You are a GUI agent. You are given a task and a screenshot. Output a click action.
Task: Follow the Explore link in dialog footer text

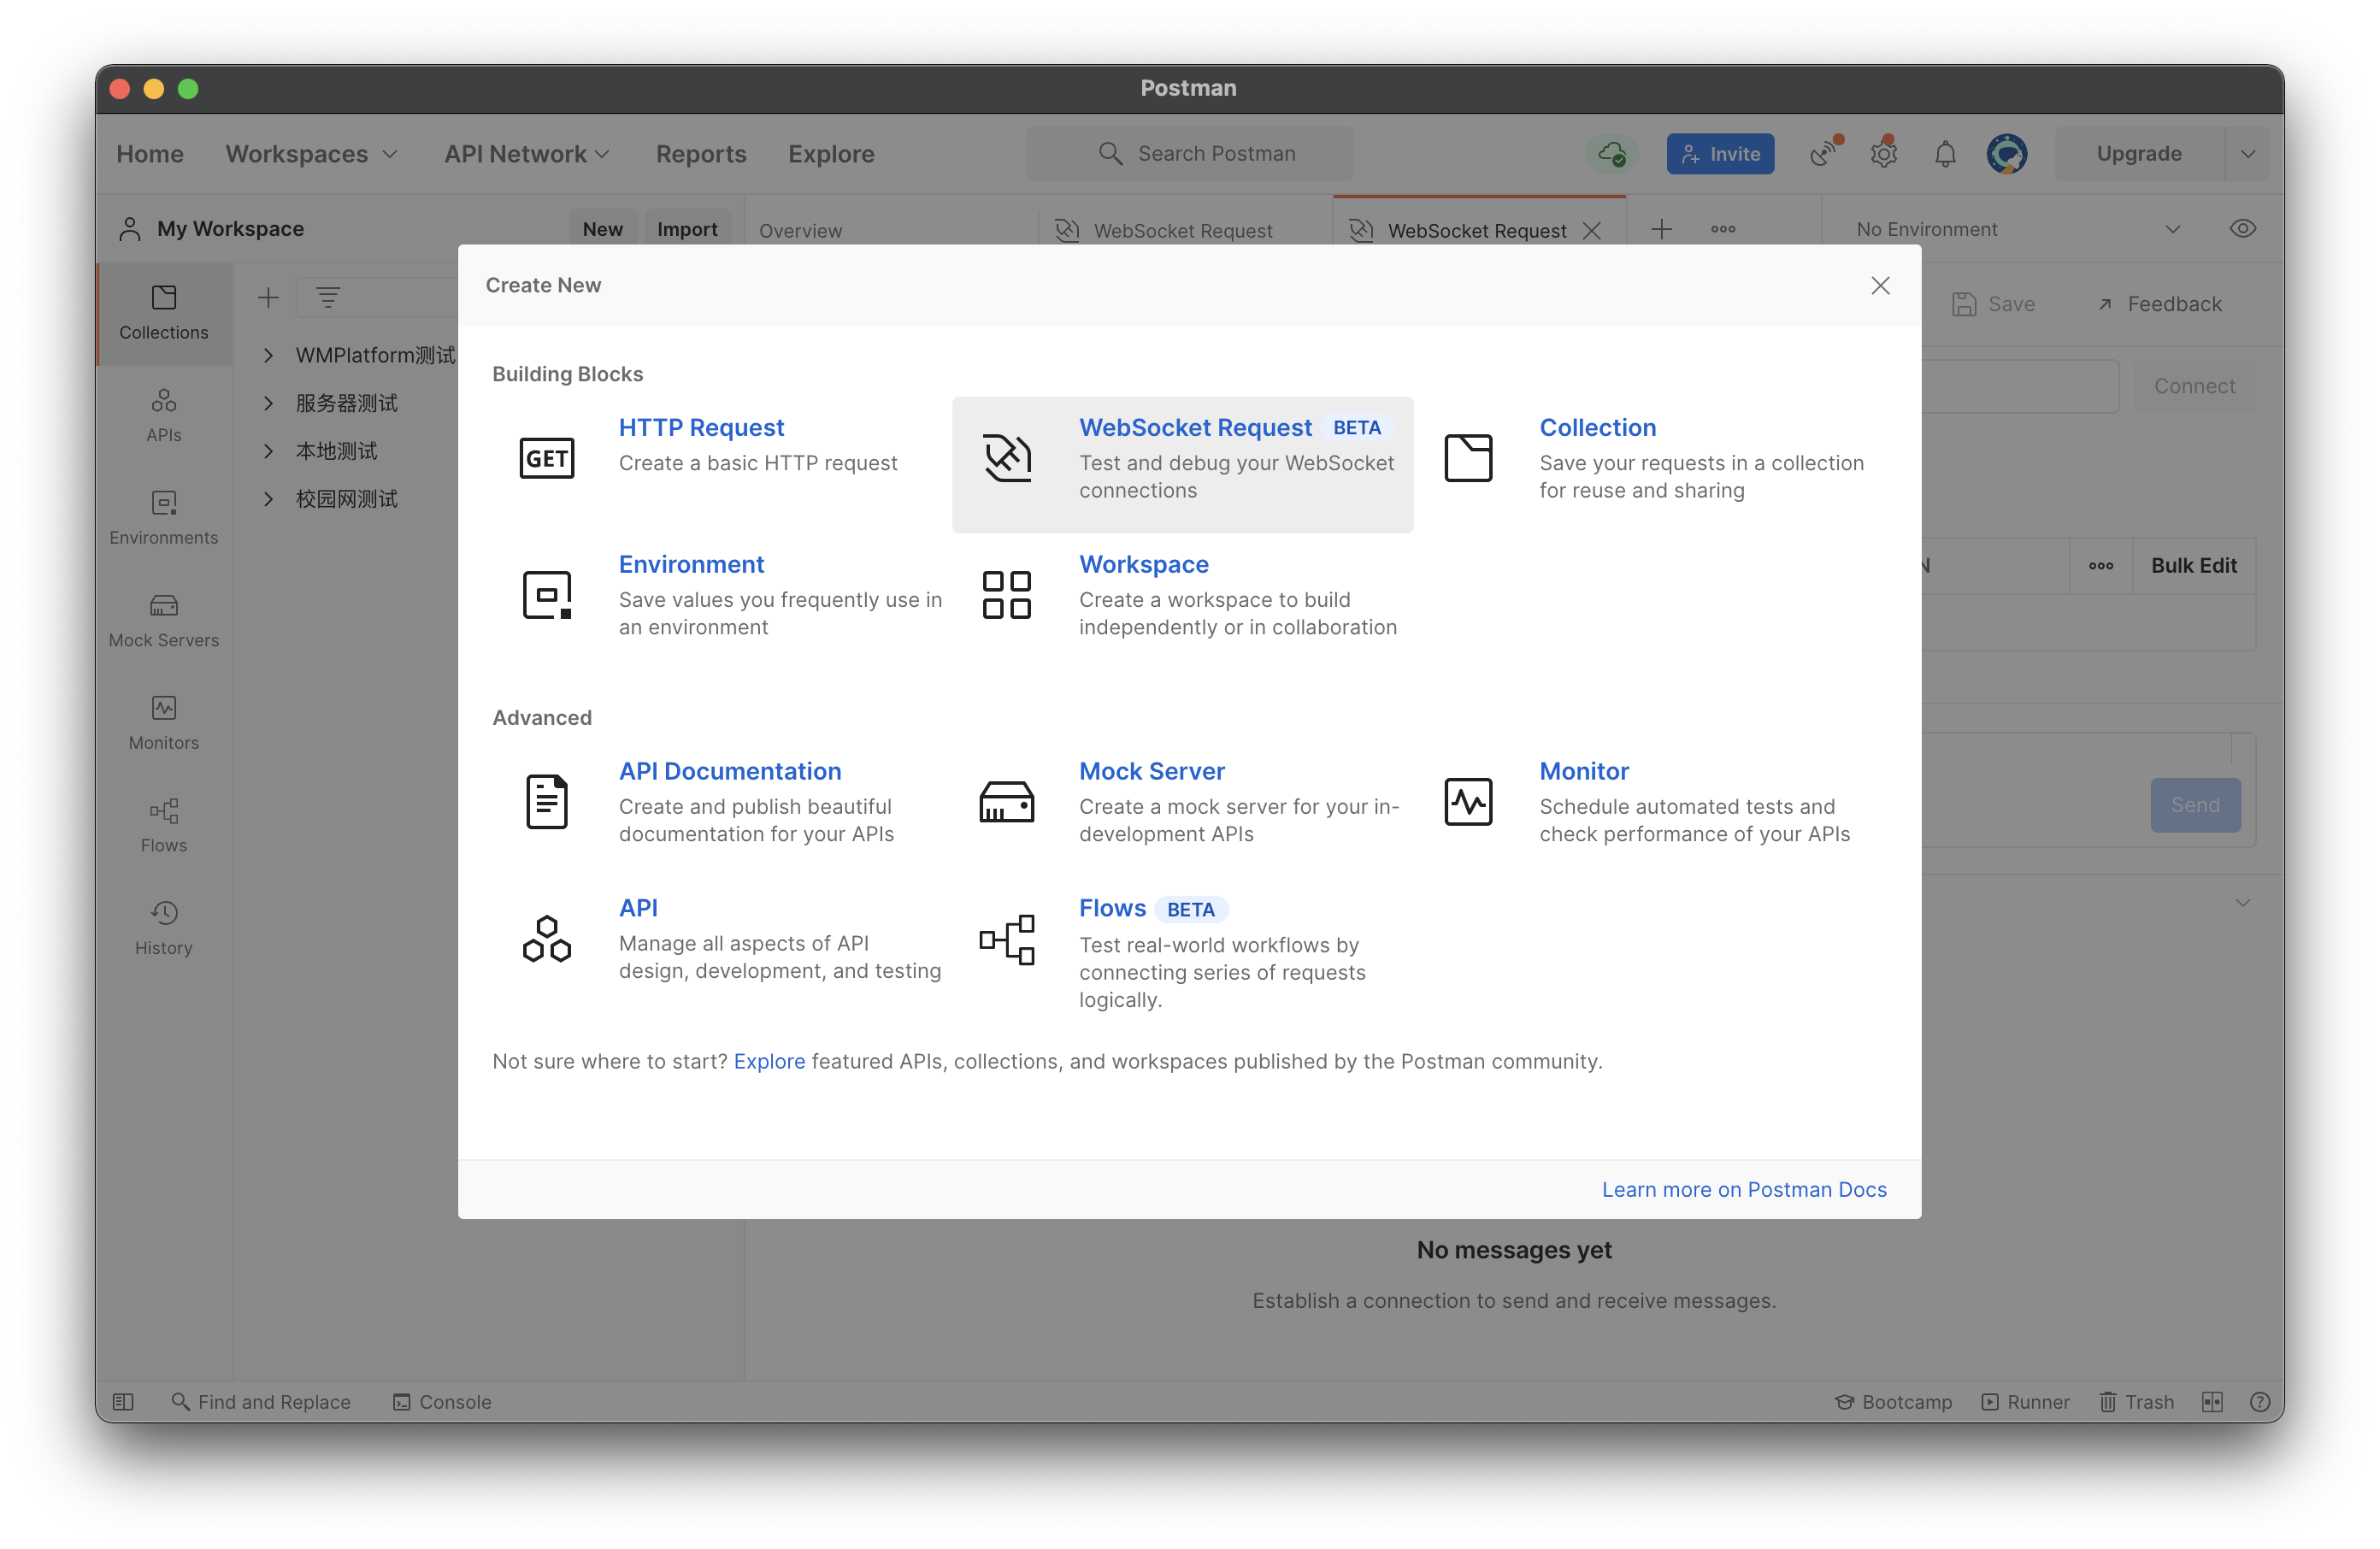pos(769,1061)
